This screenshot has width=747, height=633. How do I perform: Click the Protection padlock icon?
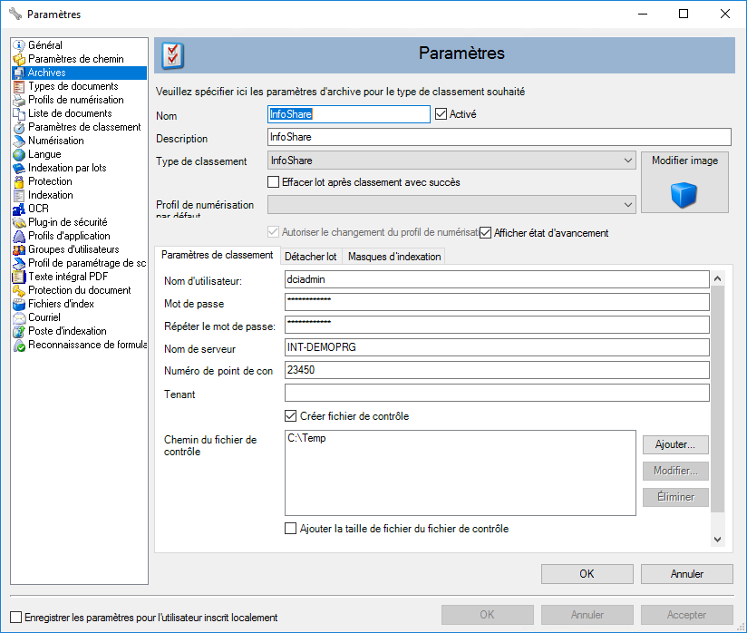19,181
